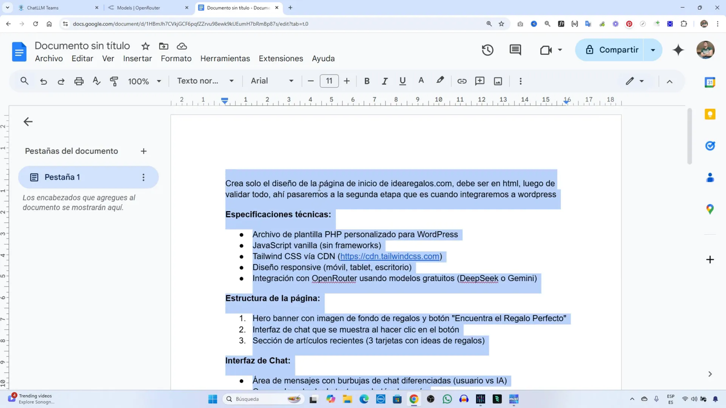This screenshot has width=726, height=408.
Task: Start a video call with Meet icon
Action: (x=546, y=50)
